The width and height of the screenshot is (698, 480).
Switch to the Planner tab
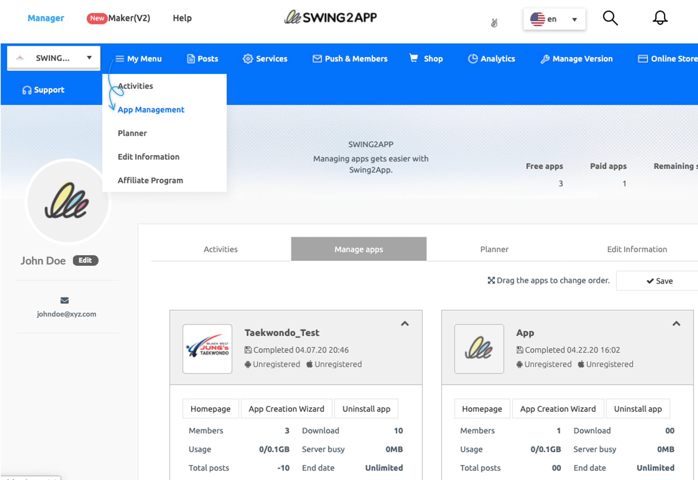[x=494, y=249]
